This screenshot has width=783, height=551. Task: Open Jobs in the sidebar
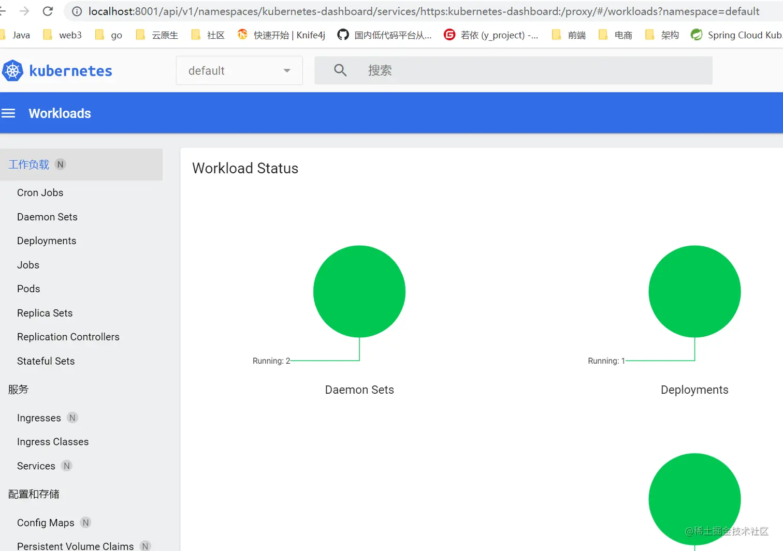tap(28, 265)
